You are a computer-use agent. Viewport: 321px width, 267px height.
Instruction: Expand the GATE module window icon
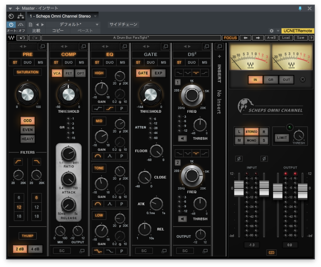166,46
